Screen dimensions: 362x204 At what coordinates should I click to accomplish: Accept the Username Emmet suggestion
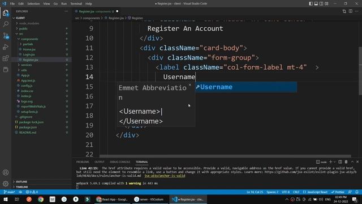pos(246,87)
